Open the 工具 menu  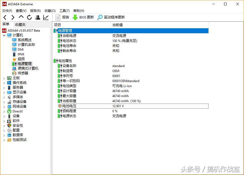[x=64, y=11]
